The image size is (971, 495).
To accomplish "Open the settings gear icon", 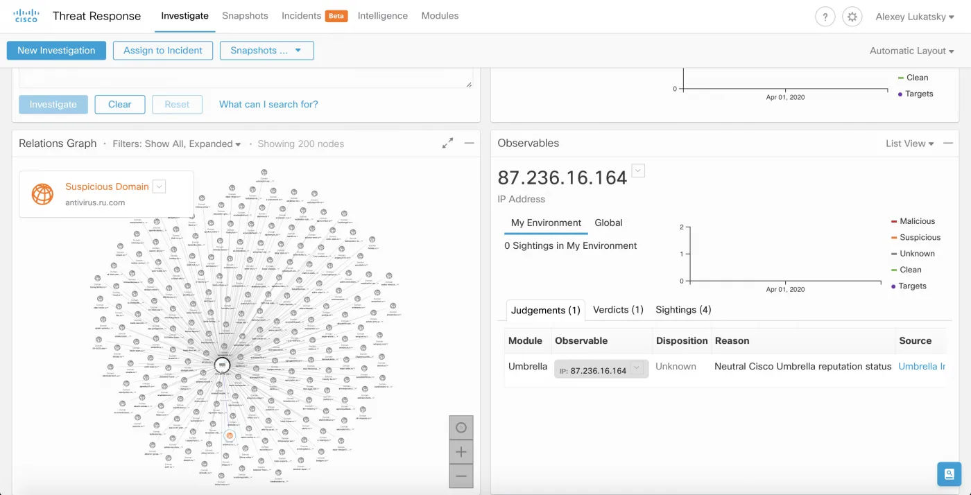I will click(x=852, y=17).
